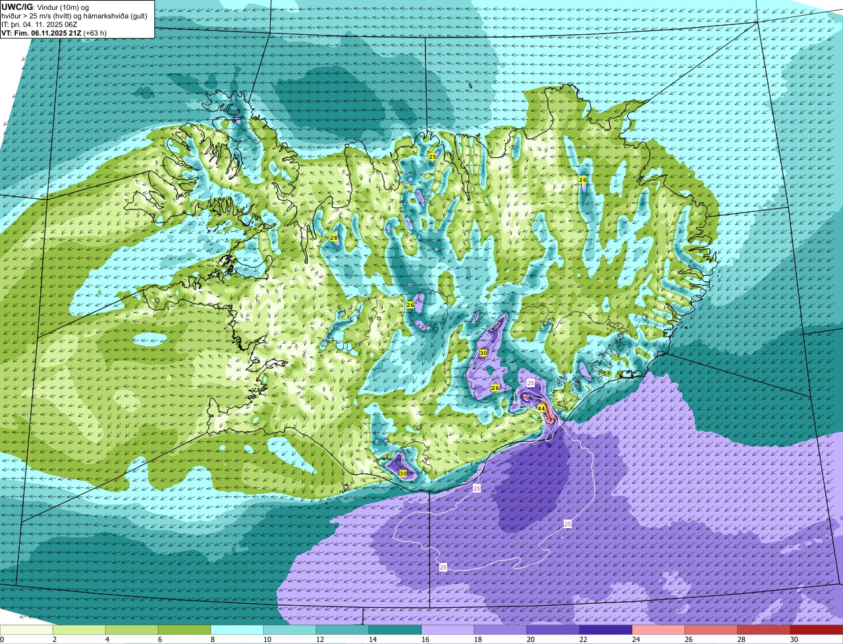
Task: Click the "(+63 h)" forecast offset text
Action: [x=95, y=32]
